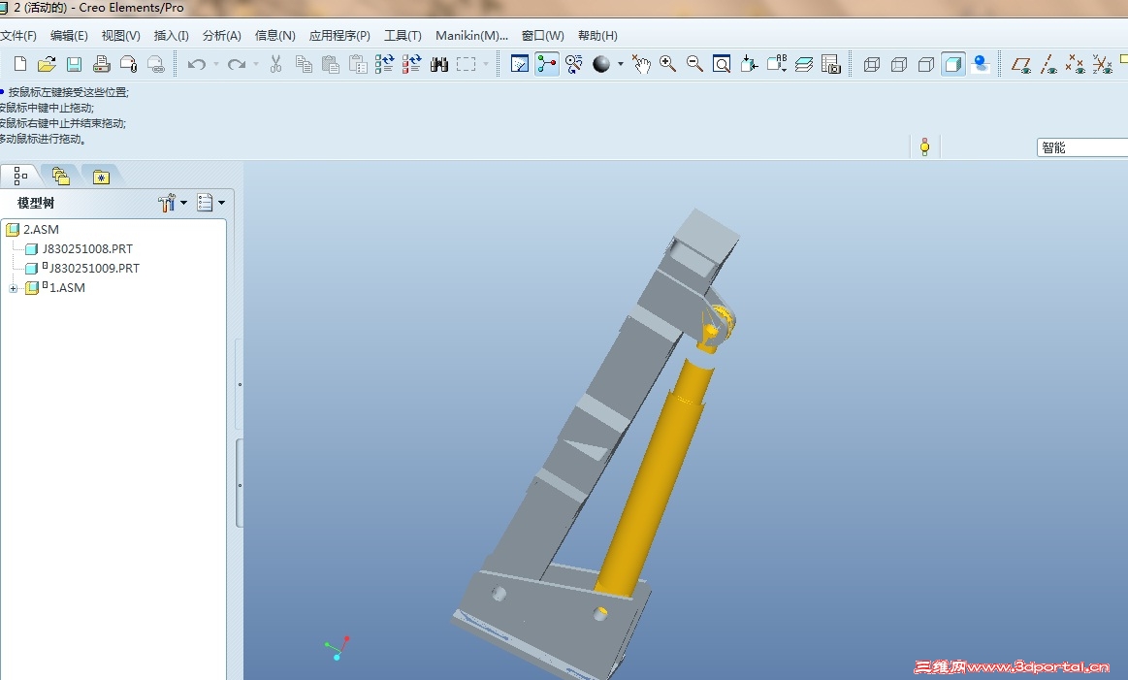
Task: Open the 文件(F) menu
Action: coord(18,35)
